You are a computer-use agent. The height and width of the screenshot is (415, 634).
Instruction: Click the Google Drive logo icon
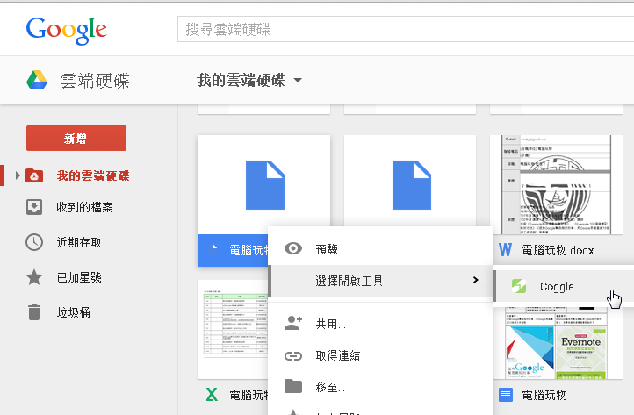(x=37, y=81)
